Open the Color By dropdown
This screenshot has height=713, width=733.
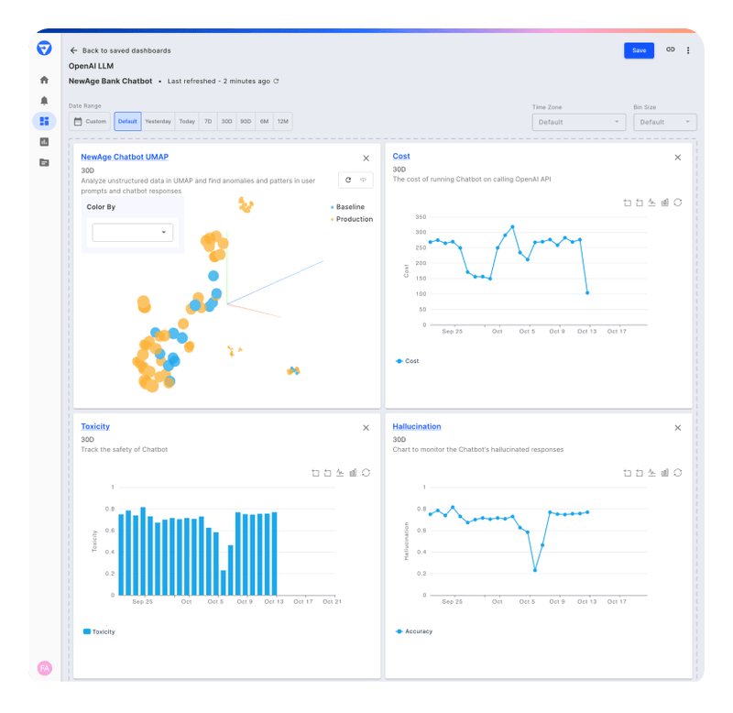[x=133, y=233]
